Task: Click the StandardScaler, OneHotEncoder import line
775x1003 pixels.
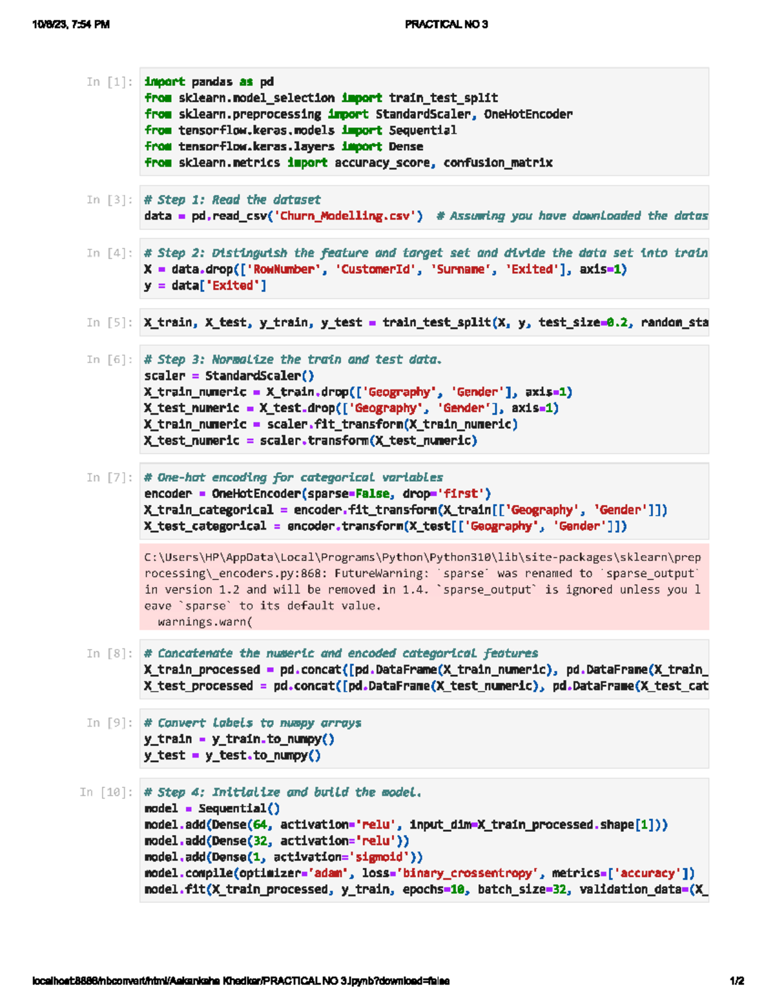Action: pyautogui.click(x=358, y=114)
